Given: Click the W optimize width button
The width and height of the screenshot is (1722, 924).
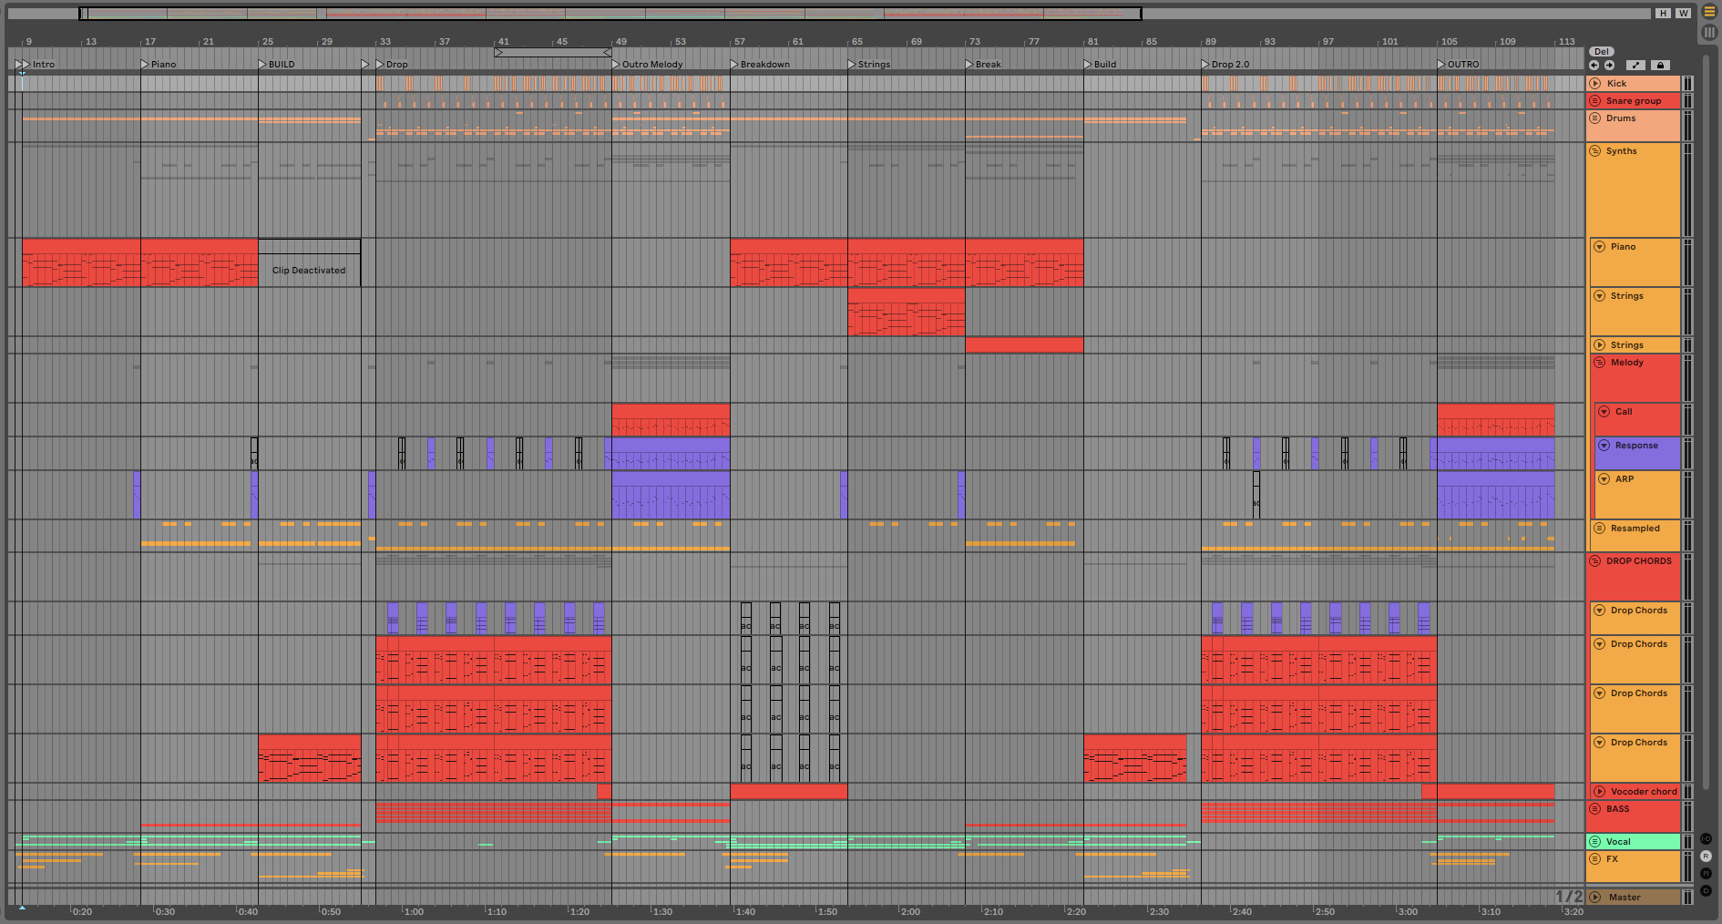Looking at the screenshot, I should tap(1683, 14).
